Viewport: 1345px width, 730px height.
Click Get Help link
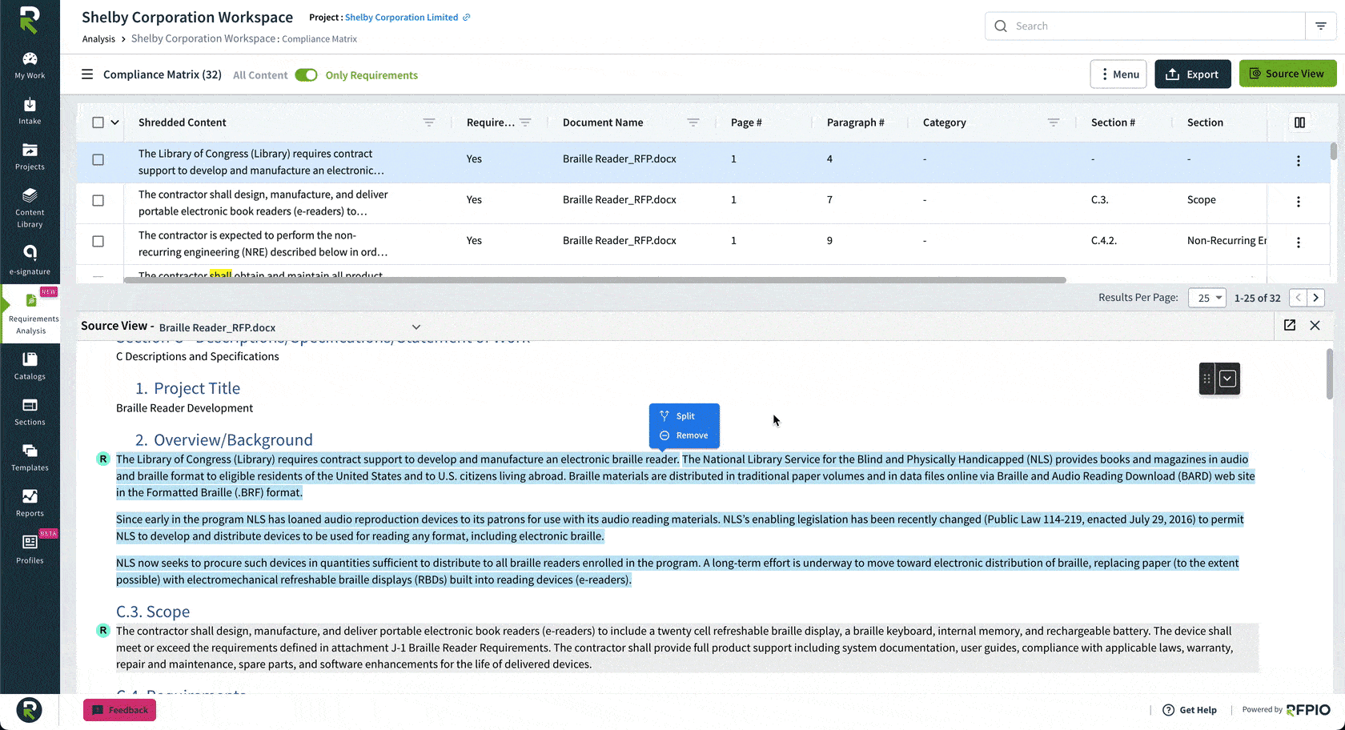(x=1190, y=710)
